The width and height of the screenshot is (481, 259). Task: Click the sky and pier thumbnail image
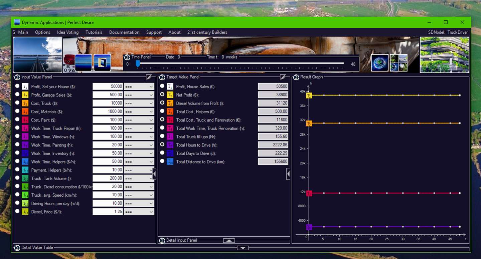[x=38, y=55]
